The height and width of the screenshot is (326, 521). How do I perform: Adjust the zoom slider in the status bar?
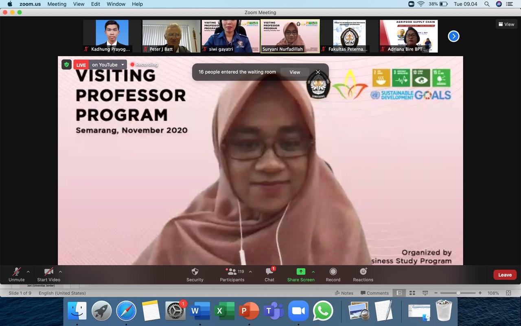click(458, 293)
